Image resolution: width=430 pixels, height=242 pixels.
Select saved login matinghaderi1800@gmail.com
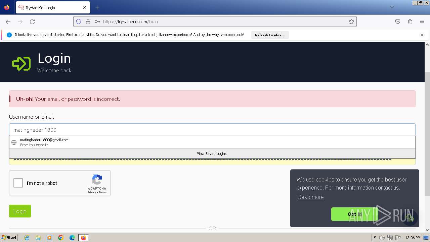pos(212,142)
